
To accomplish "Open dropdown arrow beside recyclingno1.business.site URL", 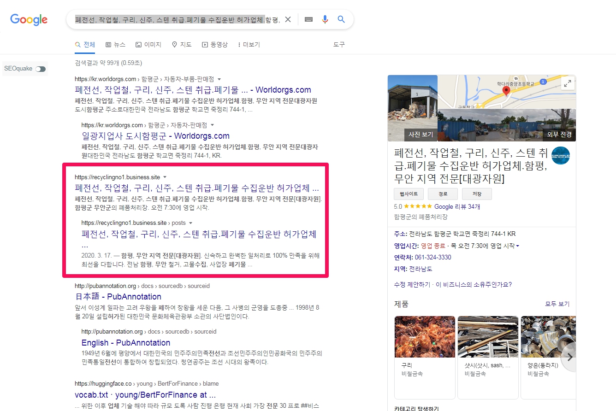I will click(165, 177).
